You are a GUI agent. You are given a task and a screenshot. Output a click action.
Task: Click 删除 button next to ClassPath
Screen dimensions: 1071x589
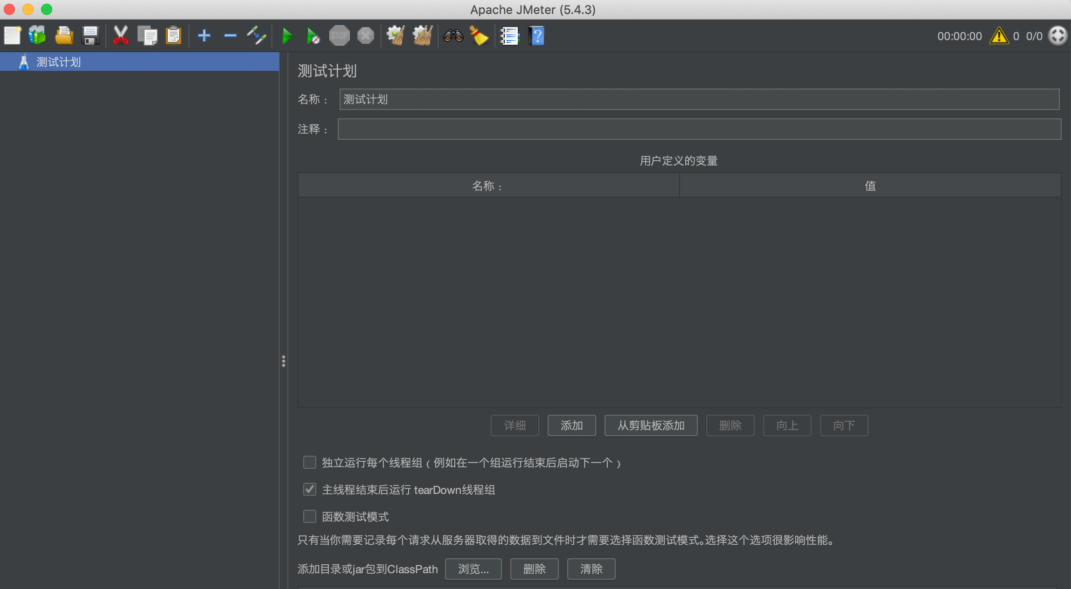[535, 569]
